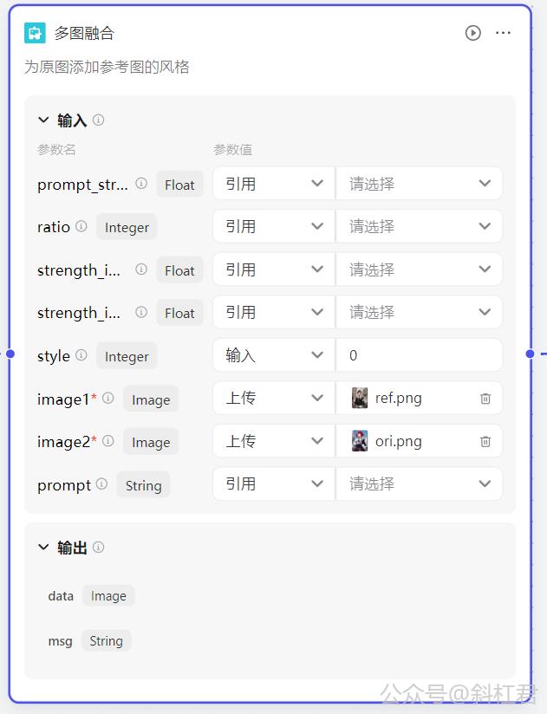
Task: Click the Image type tag beside image1
Action: pos(151,399)
